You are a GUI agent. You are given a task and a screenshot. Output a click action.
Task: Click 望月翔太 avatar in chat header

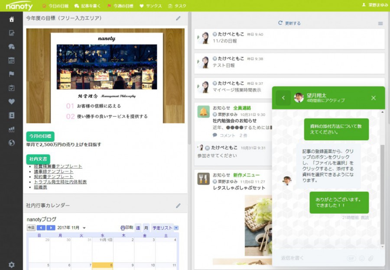click(x=299, y=98)
